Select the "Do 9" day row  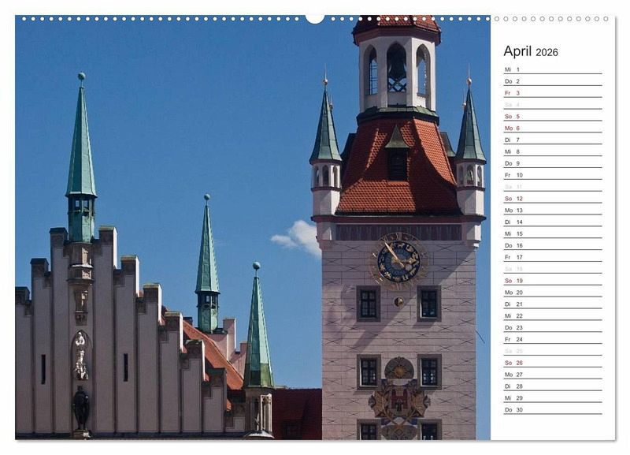click(x=553, y=163)
